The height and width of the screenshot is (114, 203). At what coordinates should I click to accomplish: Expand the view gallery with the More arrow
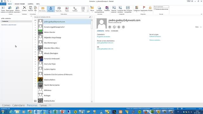coord(88,11)
